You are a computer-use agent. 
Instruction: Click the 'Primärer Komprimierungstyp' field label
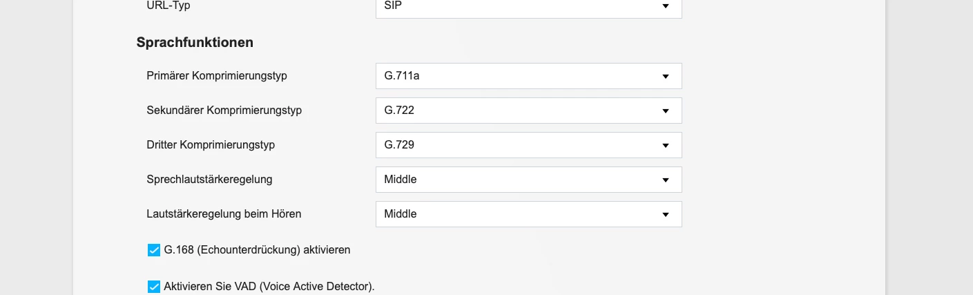pyautogui.click(x=217, y=76)
